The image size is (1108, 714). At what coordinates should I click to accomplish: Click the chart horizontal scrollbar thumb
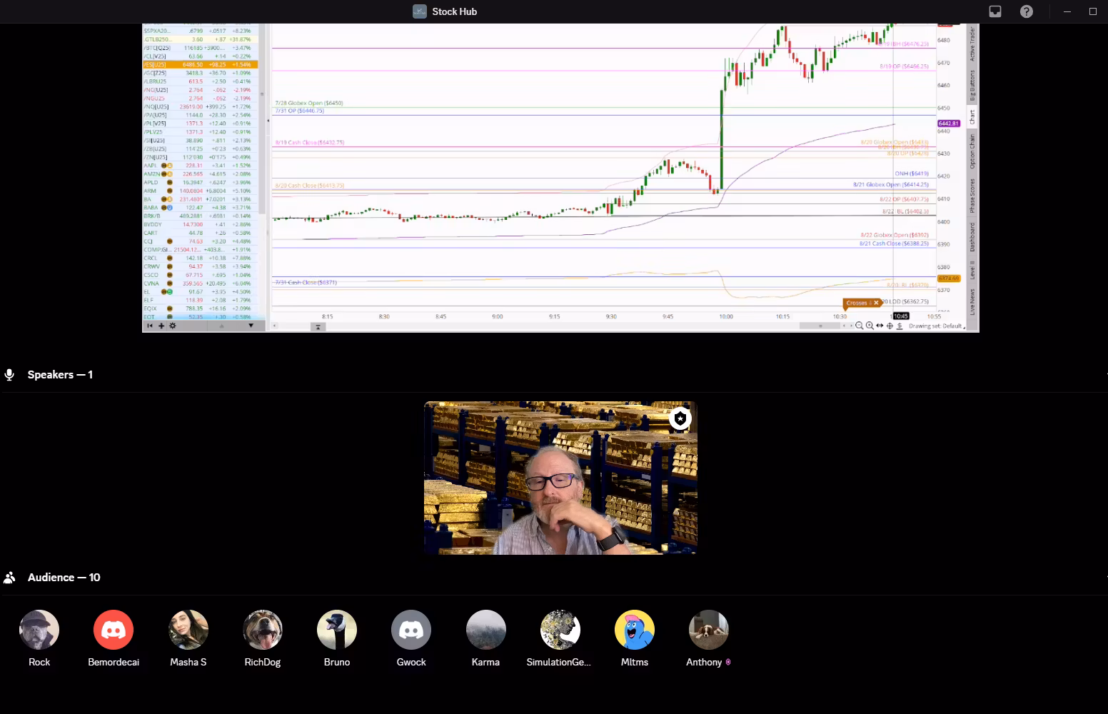(820, 326)
